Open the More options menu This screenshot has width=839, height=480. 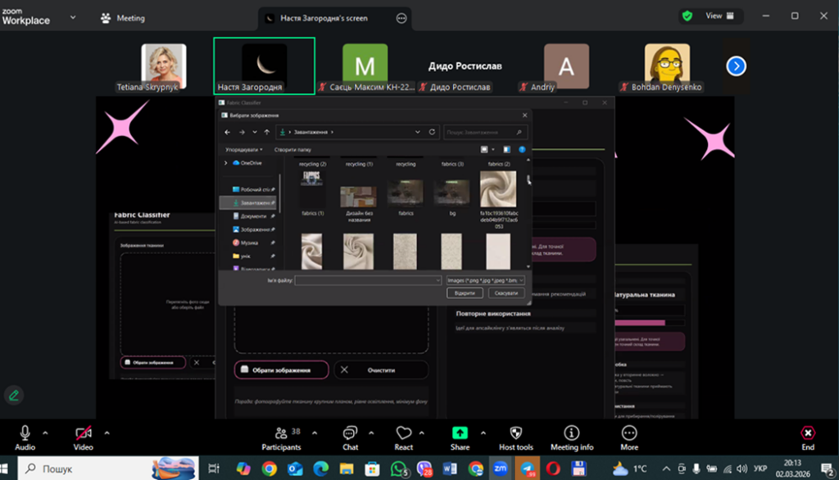(629, 434)
